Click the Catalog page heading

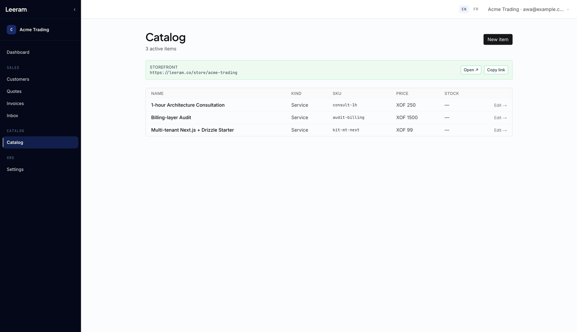coord(166,38)
